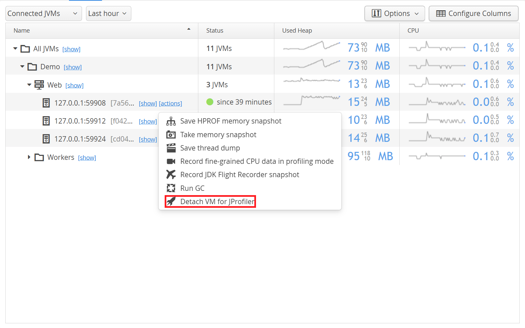Click the sort arrow in the Name column
The image size is (525, 328).
click(x=189, y=29)
